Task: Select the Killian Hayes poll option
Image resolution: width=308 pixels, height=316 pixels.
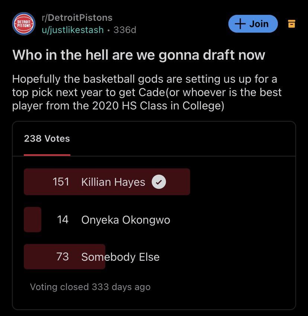Action: [107, 182]
